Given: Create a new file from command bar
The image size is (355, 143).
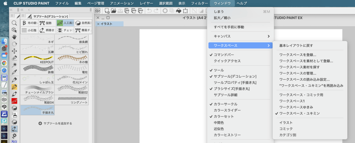Looking at the screenshot, I should pos(107,11).
